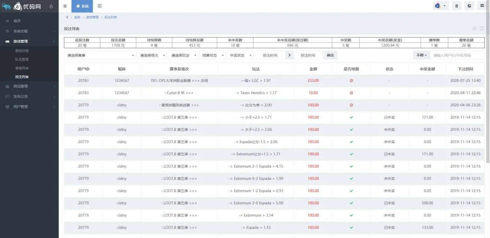The image size is (490, 238).
Task: Click the water drop theme icon
Action: [51, 6]
